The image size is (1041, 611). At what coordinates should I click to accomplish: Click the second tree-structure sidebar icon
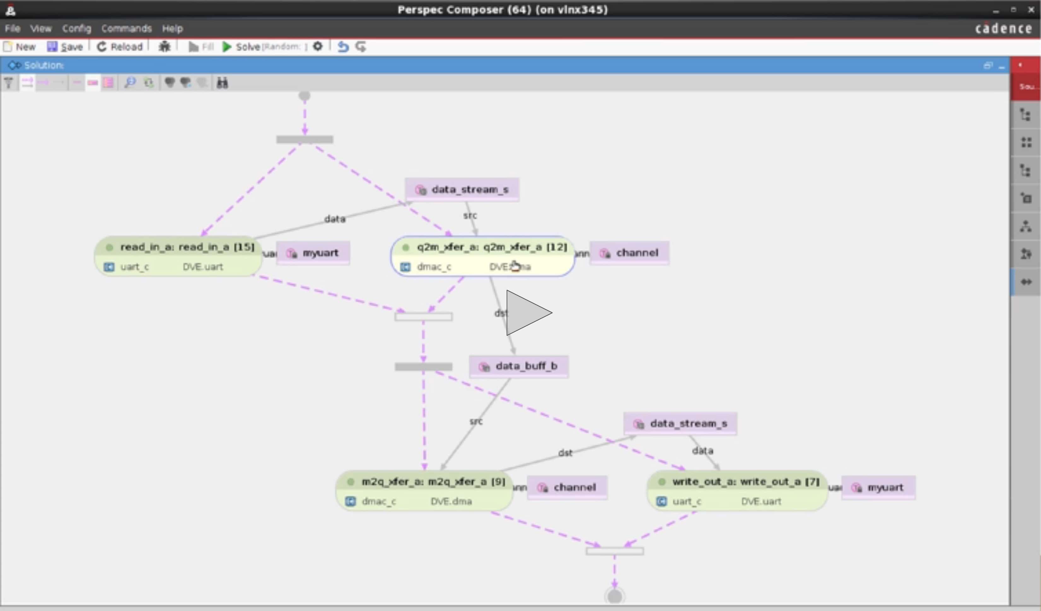(x=1026, y=170)
